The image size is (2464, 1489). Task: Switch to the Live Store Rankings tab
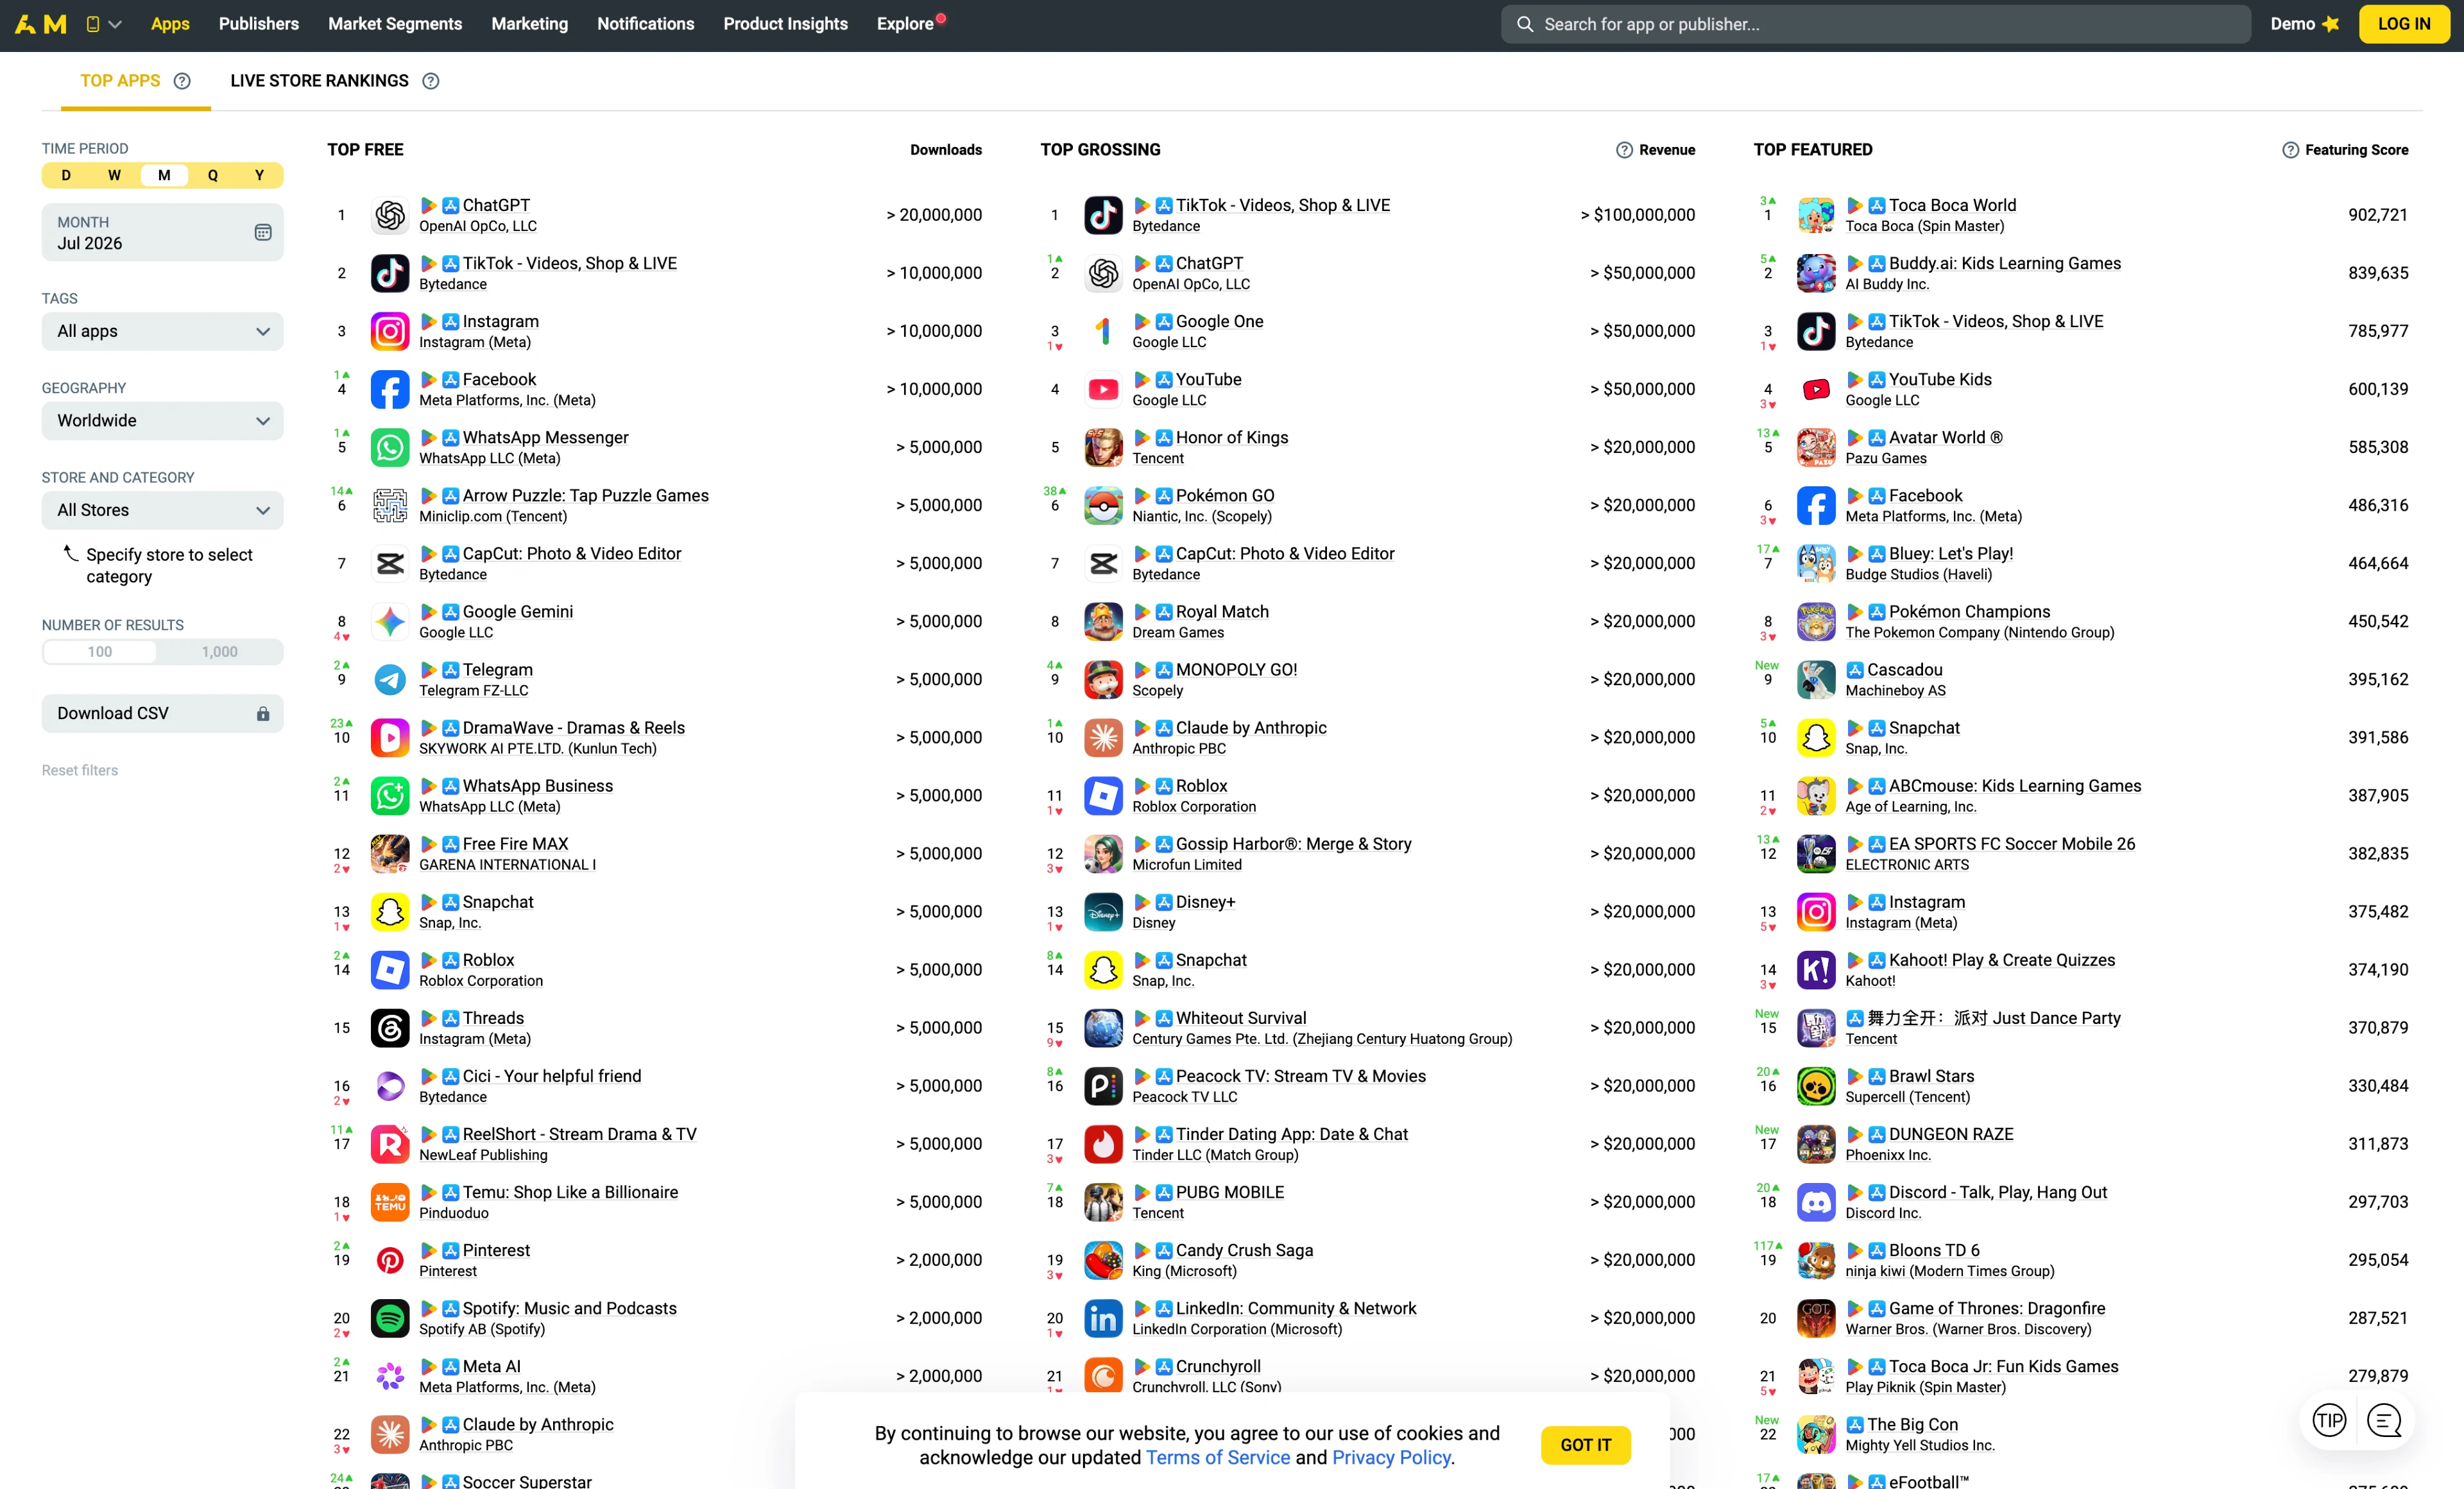[x=320, y=81]
